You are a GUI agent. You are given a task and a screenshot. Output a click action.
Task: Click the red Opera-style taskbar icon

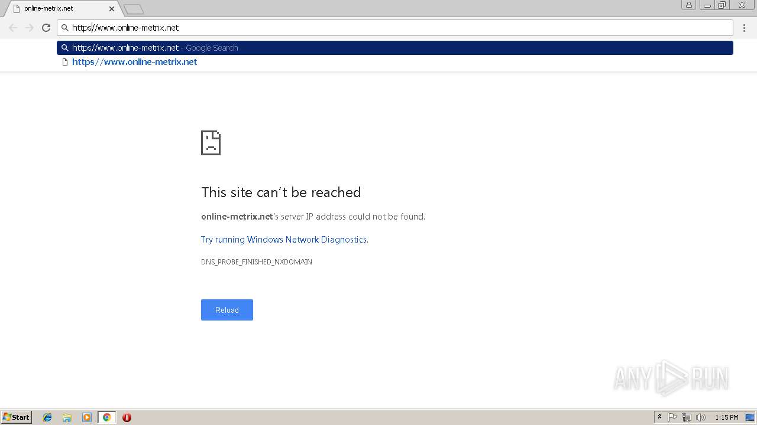pos(127,417)
